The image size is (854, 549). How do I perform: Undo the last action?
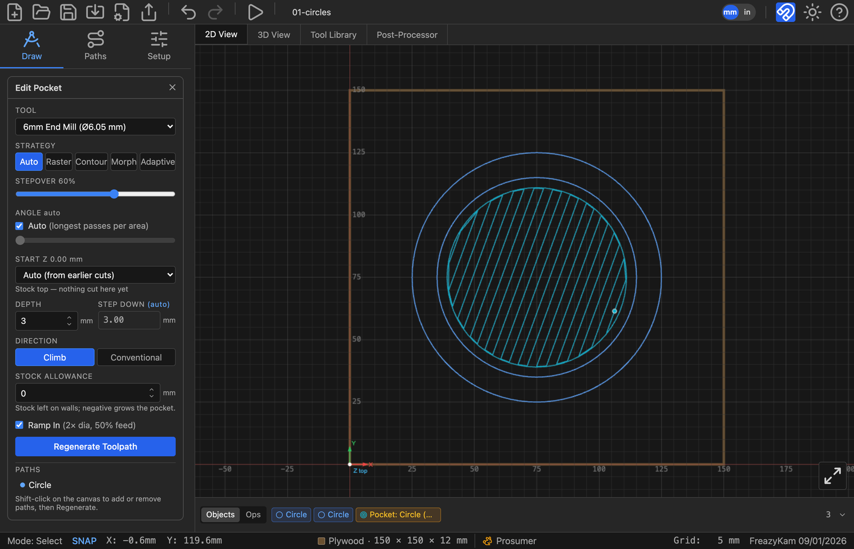tap(188, 12)
